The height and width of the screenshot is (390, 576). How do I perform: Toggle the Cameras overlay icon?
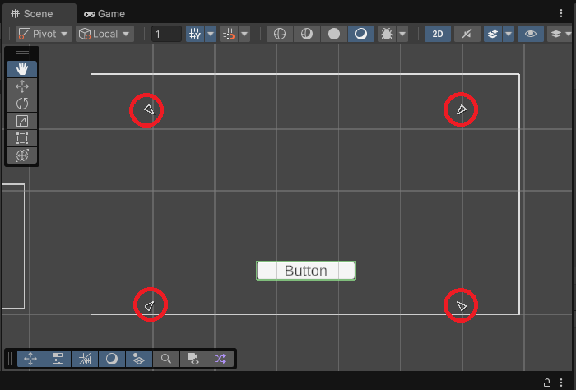pyautogui.click(x=193, y=359)
